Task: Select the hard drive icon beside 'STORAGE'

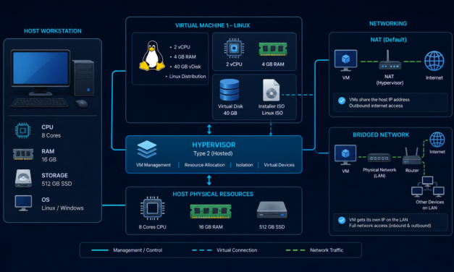Action: point(23,178)
